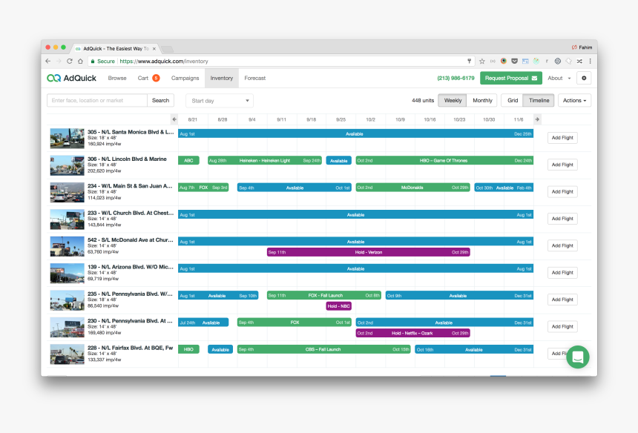The image size is (638, 433).
Task: Open the settings gear in AdQuick header
Action: [x=584, y=78]
